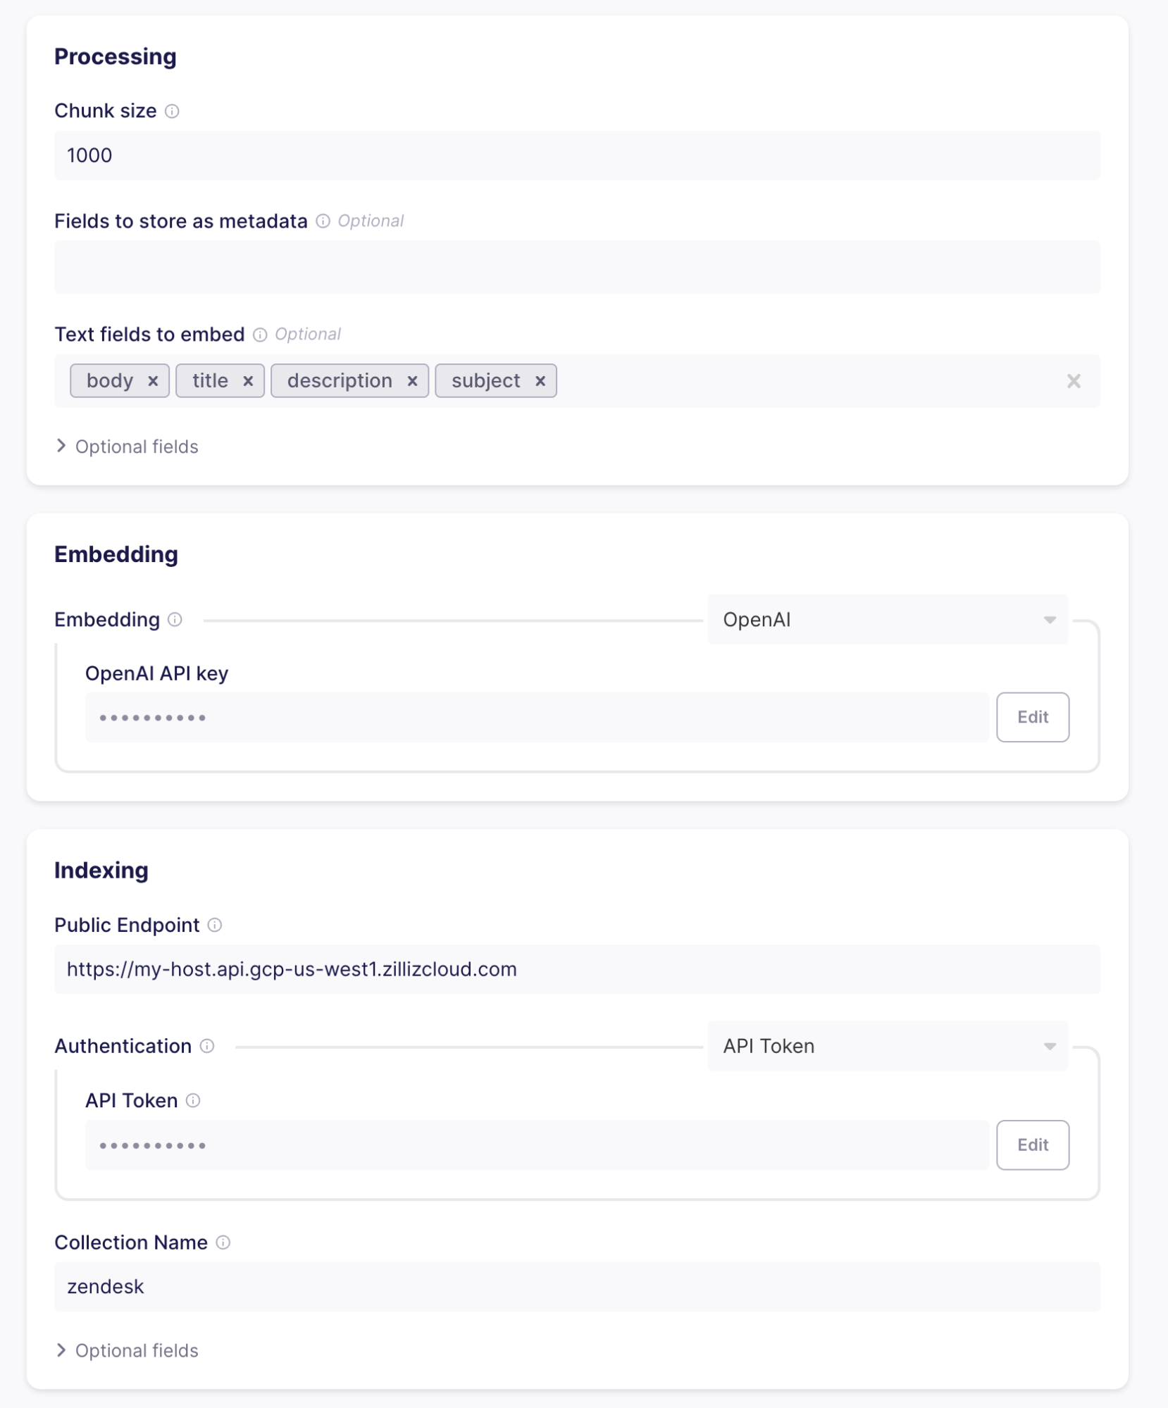The height and width of the screenshot is (1408, 1168).
Task: Open the API Token authentication dropdown
Action: tap(887, 1046)
